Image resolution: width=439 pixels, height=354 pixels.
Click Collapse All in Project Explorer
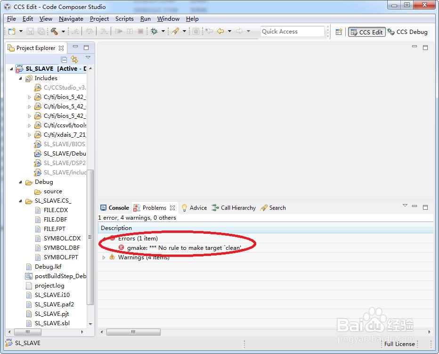pos(64,59)
